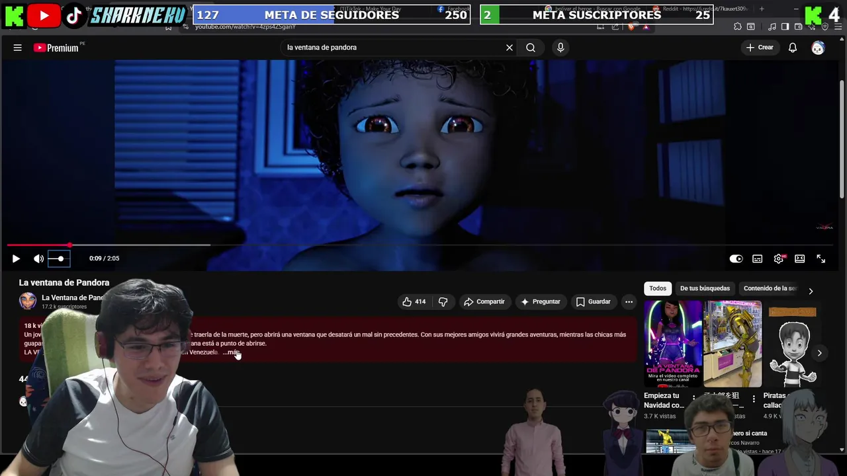Open player settings gear
This screenshot has width=847, height=476.
pyautogui.click(x=779, y=258)
